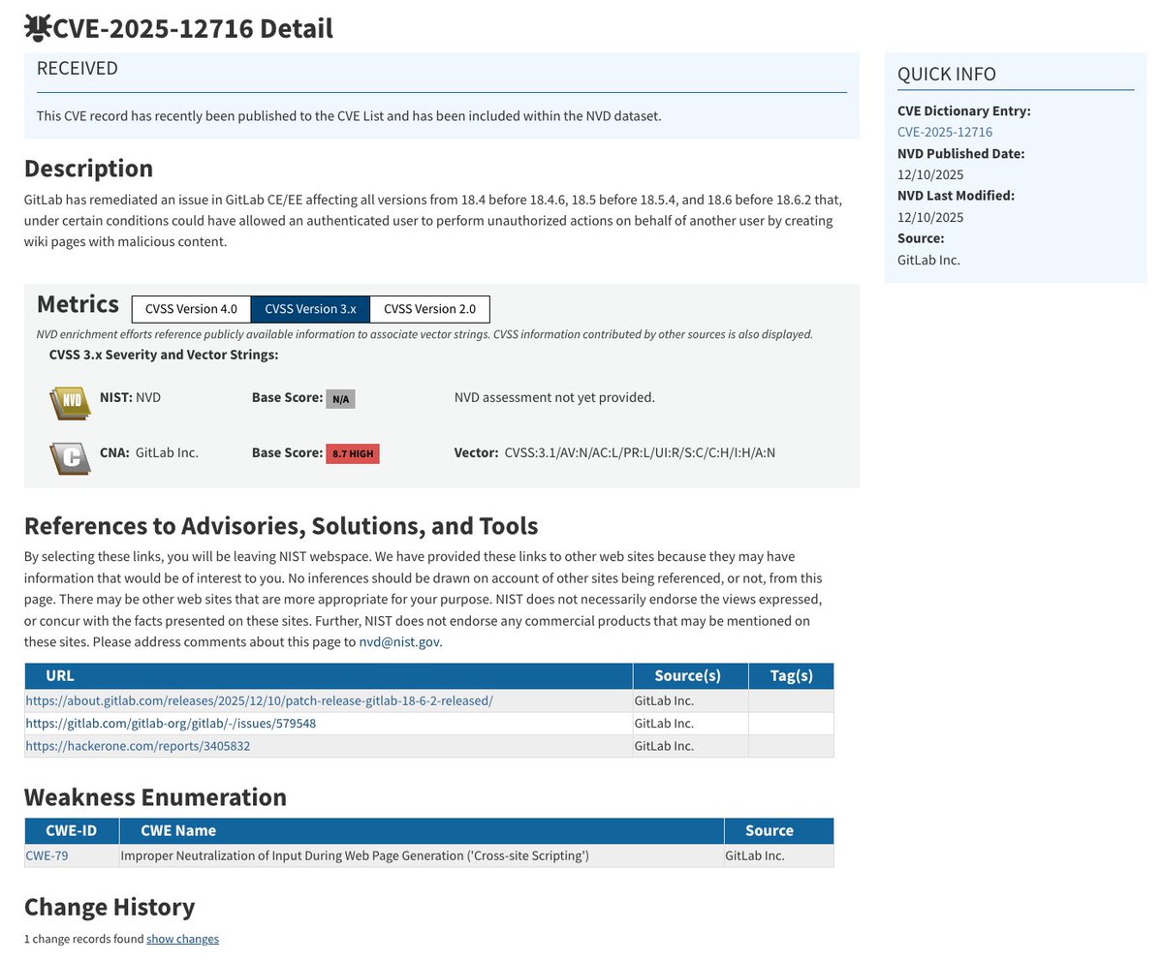Click GitLab Inc. in the CWE-79 row

(x=755, y=855)
